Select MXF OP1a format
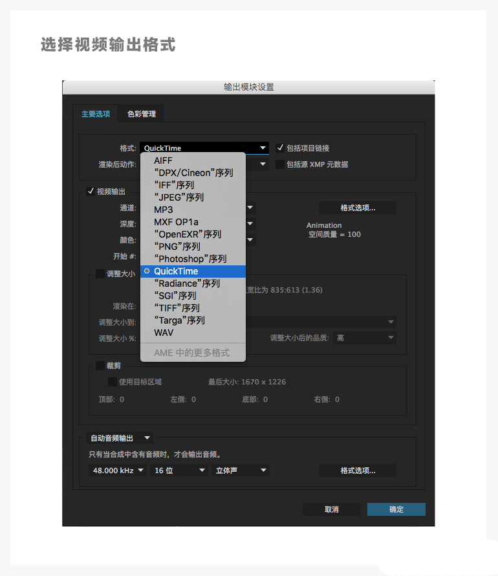The height and width of the screenshot is (576, 498). [193, 222]
